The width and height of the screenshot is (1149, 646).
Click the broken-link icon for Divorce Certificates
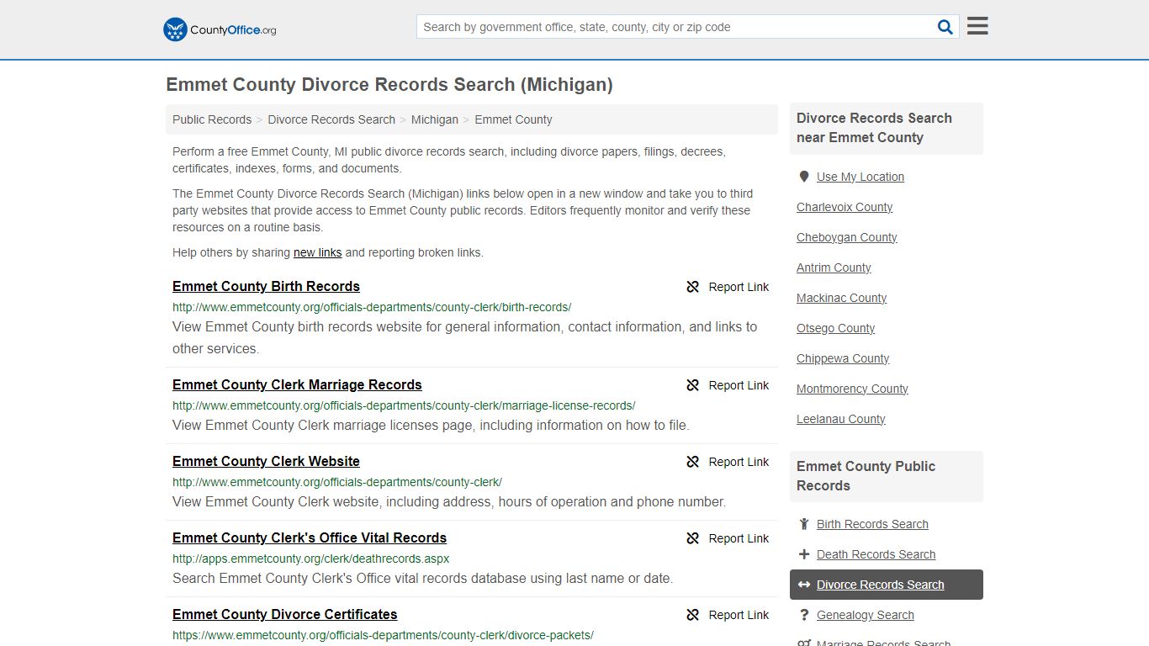coord(693,615)
